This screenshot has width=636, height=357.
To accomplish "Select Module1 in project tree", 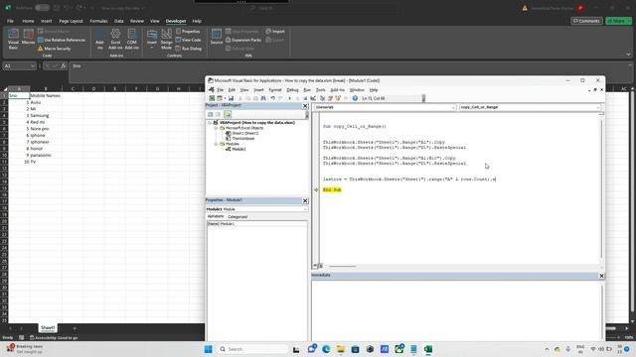I will [236, 149].
